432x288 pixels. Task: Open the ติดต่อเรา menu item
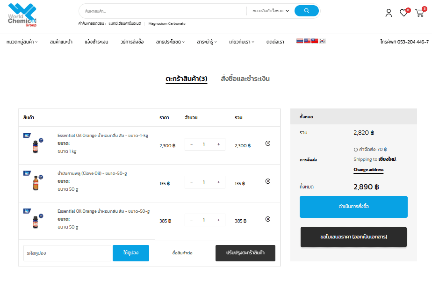coord(275,42)
